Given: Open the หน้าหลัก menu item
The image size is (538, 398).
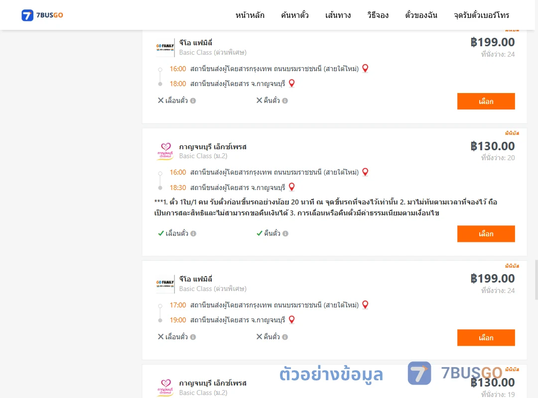Looking at the screenshot, I should tap(250, 15).
